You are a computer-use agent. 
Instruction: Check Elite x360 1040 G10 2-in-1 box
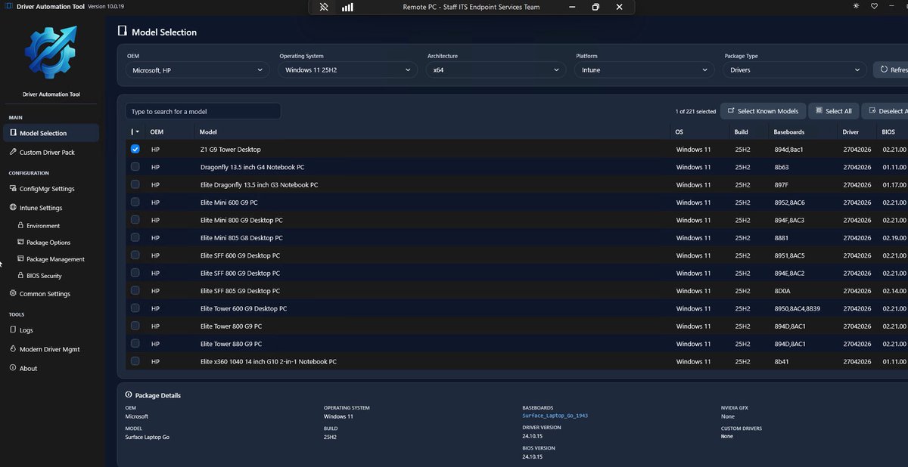135,361
